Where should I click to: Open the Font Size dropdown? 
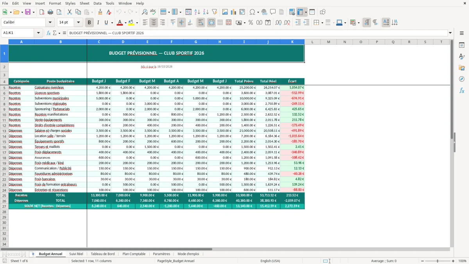coord(79,23)
